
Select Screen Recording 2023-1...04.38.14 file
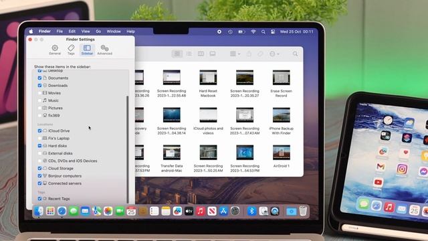(171, 120)
